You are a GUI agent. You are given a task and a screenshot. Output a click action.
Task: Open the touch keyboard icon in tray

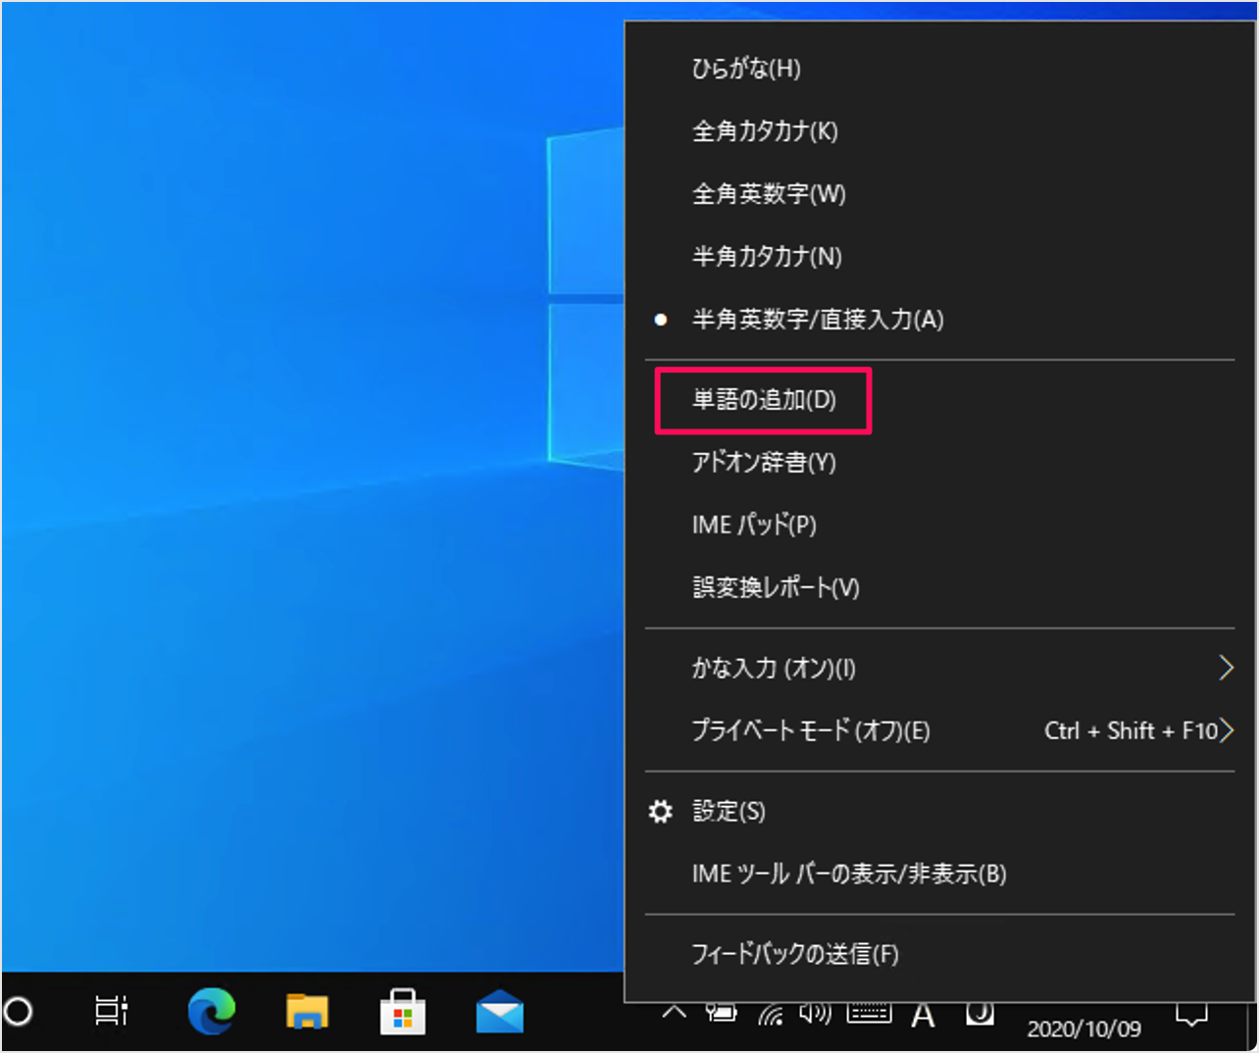(869, 1012)
